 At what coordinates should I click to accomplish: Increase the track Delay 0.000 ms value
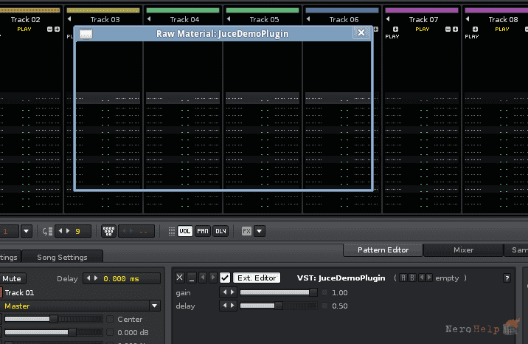[96, 278]
